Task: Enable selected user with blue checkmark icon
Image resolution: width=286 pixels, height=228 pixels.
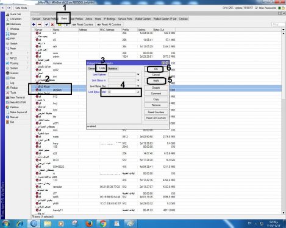Action: [x=46, y=24]
